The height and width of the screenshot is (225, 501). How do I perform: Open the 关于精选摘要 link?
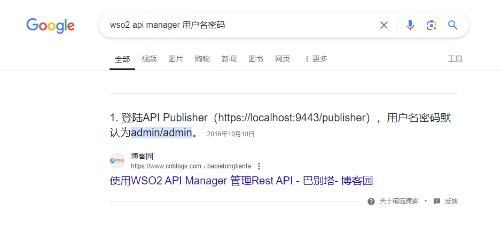(x=398, y=201)
